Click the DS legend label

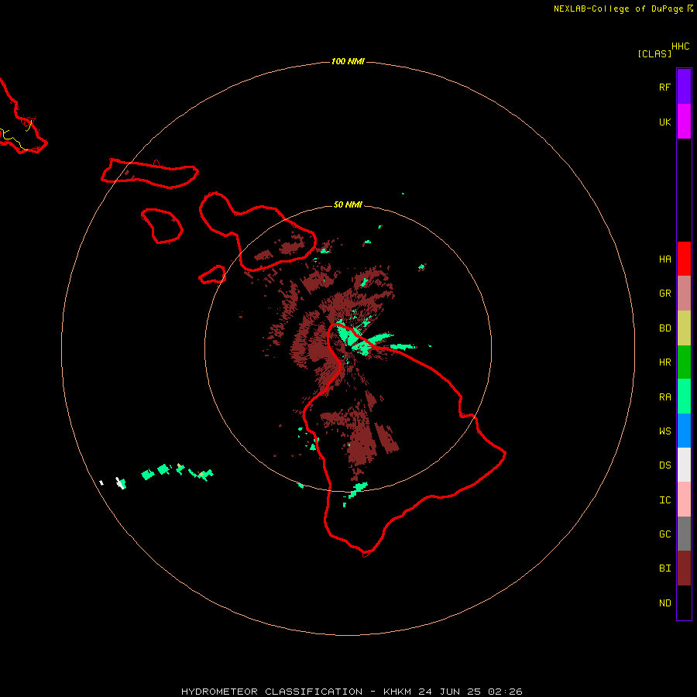pyautogui.click(x=664, y=465)
